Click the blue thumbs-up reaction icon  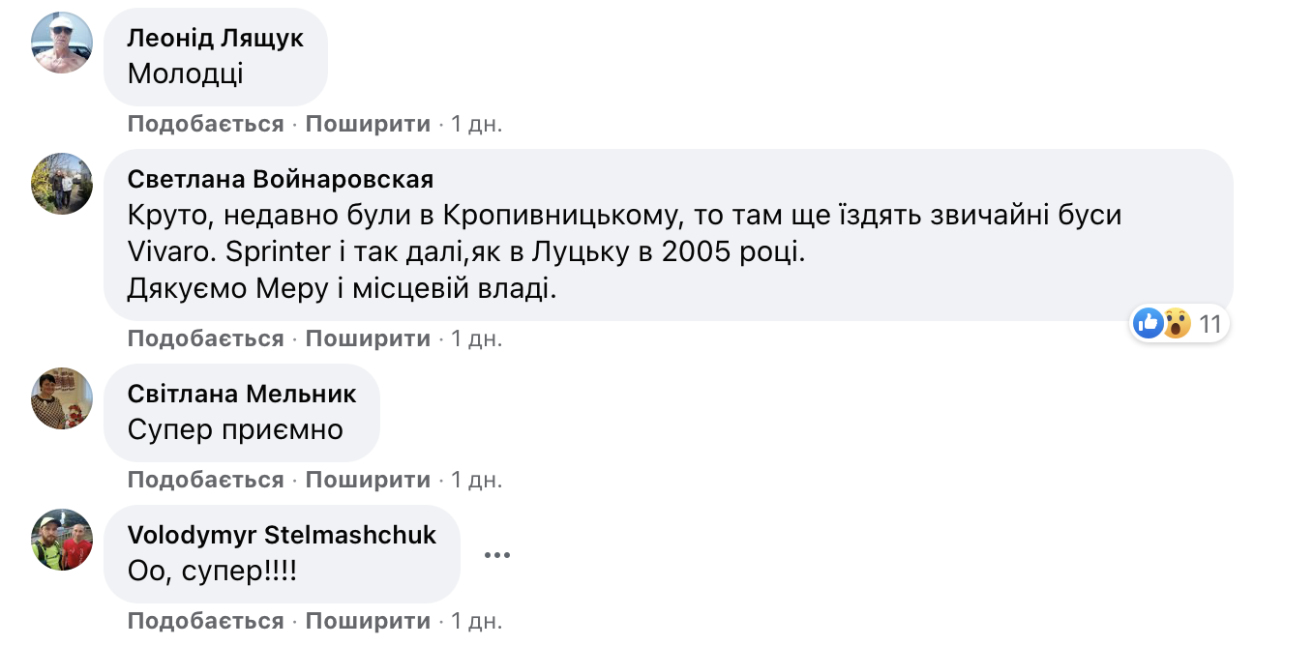(1149, 323)
